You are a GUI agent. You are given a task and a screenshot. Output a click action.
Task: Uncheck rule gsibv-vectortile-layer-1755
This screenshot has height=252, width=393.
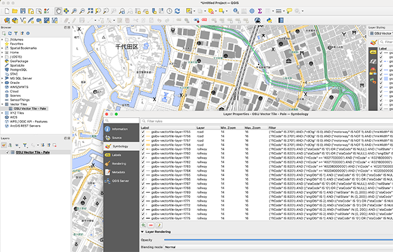(143, 132)
